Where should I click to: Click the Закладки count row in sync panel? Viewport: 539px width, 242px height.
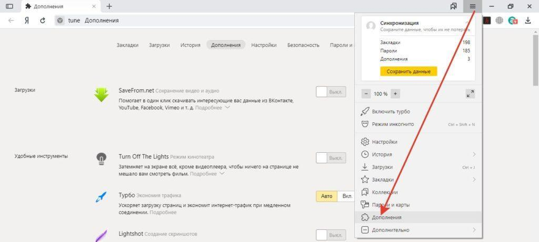click(425, 43)
